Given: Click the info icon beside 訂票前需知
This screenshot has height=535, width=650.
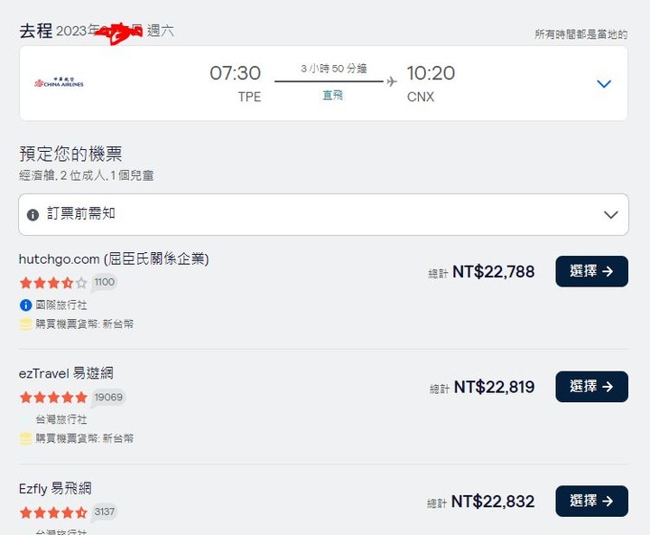Looking at the screenshot, I should tap(32, 214).
